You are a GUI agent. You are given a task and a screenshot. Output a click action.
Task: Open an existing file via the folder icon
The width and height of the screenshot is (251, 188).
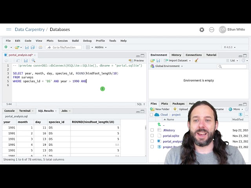pos(17,47)
